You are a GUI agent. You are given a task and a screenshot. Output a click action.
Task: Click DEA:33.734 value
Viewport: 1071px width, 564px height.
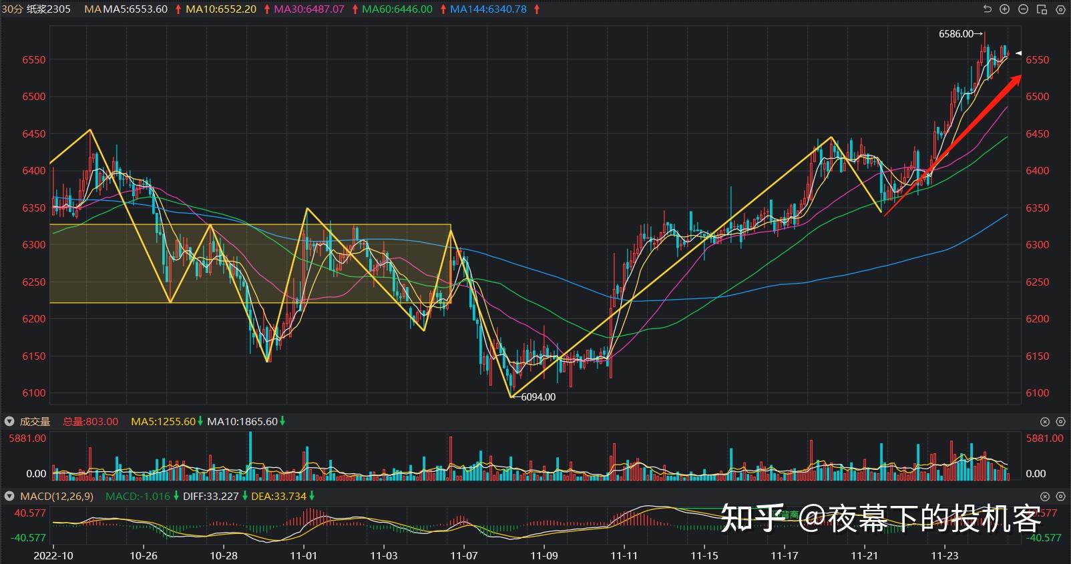click(278, 497)
